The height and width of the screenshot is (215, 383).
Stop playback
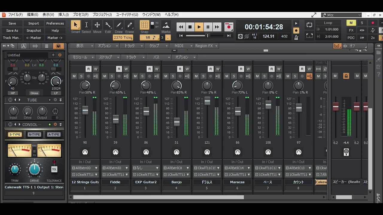point(190,27)
